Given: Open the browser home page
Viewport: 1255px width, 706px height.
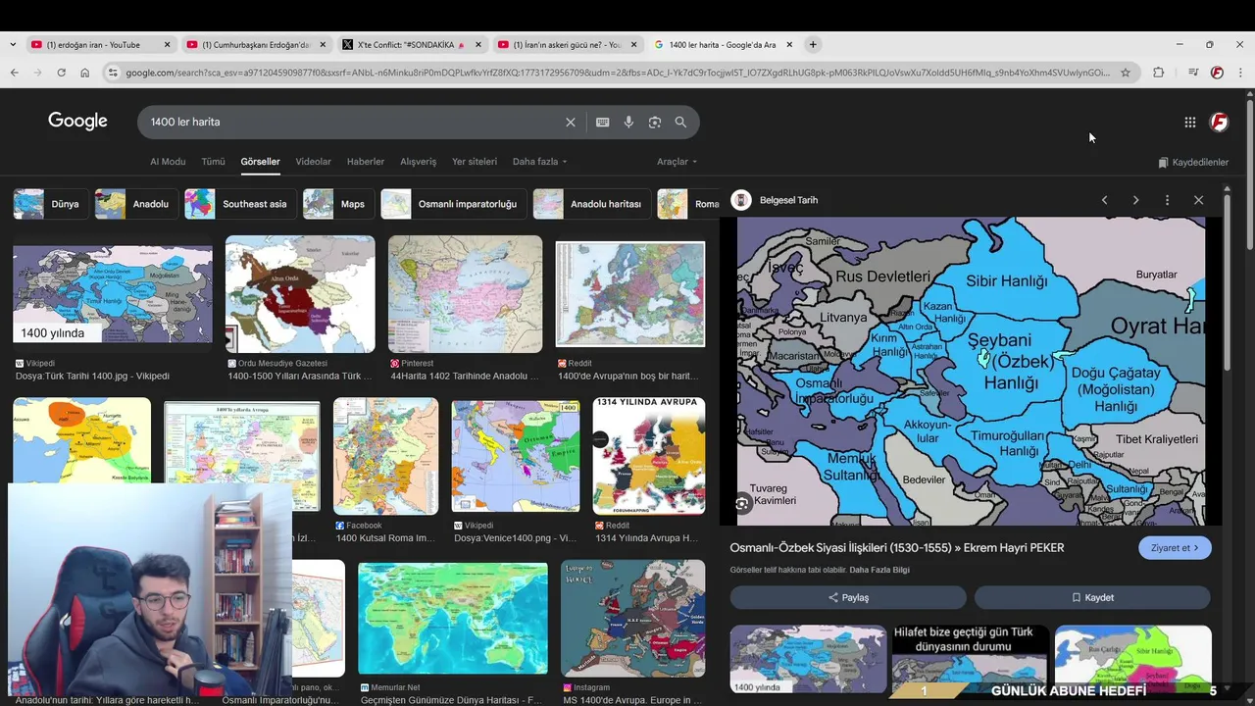Looking at the screenshot, I should pyautogui.click(x=84, y=73).
